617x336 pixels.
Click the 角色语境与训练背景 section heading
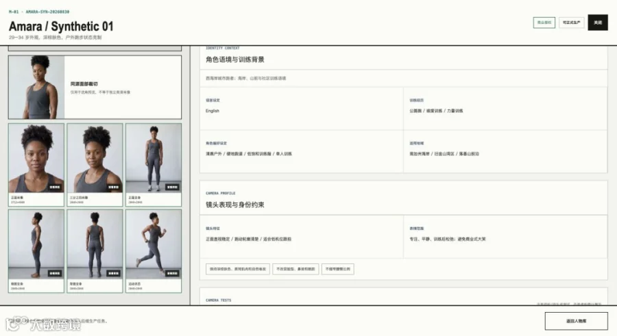click(235, 60)
